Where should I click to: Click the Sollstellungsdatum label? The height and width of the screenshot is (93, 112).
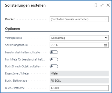point(16,45)
